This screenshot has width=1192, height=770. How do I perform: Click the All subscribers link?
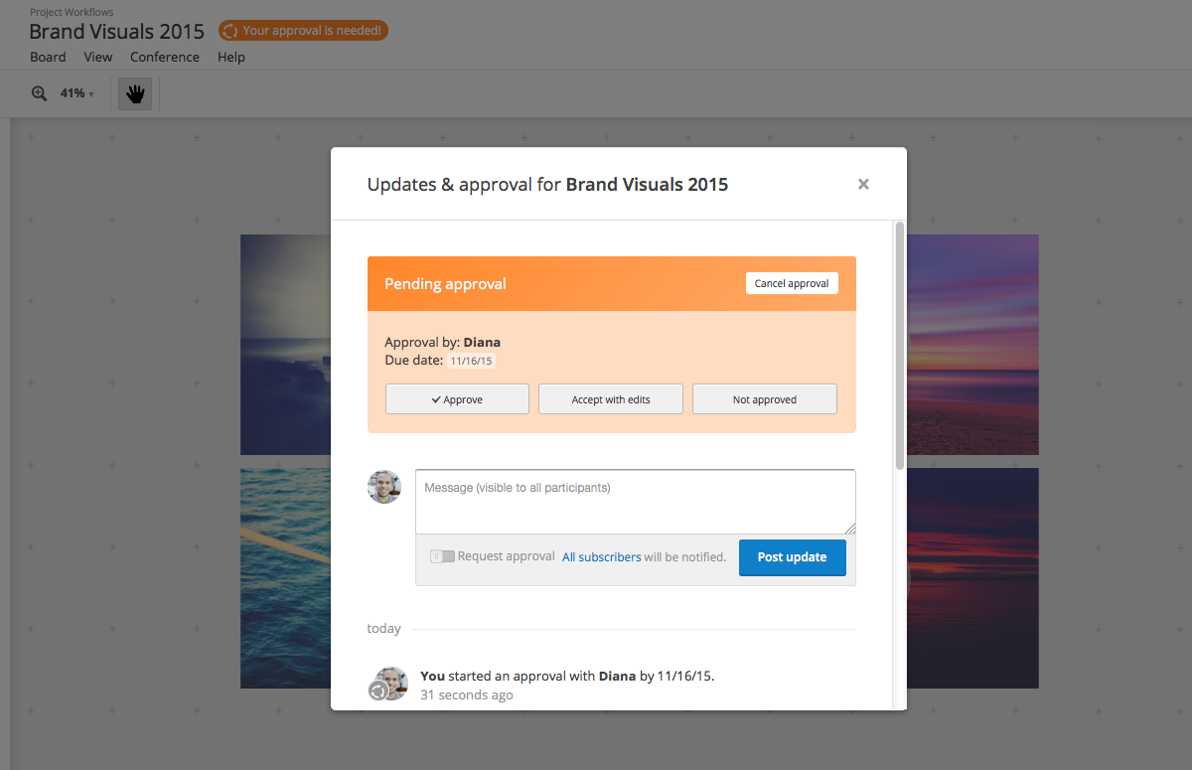pos(601,556)
